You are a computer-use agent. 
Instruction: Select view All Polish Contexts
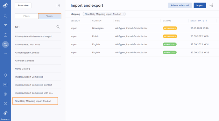click(25, 60)
